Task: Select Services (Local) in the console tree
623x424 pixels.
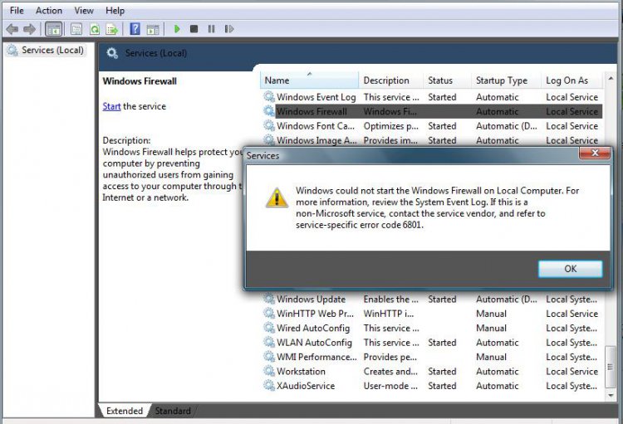Action: tap(46, 50)
